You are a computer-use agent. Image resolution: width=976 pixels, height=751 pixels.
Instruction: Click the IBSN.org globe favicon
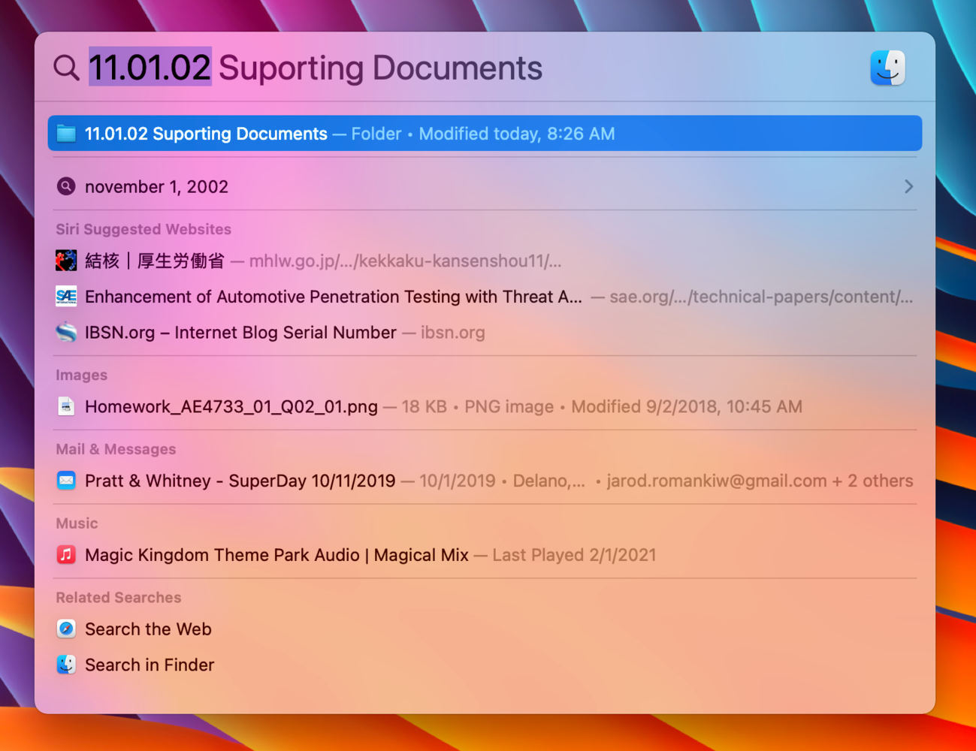pyautogui.click(x=66, y=332)
